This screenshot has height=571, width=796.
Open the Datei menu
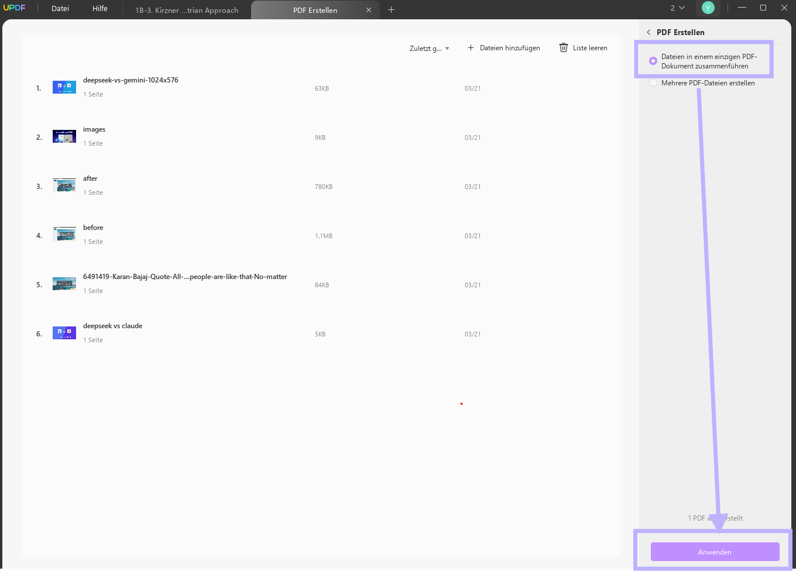[60, 9]
